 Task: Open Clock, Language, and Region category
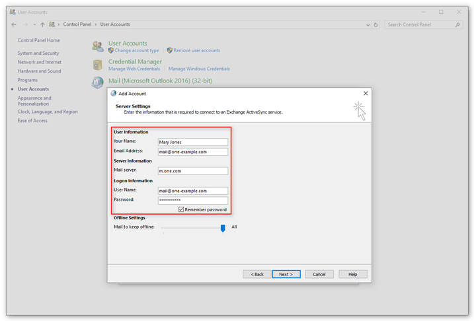point(48,112)
